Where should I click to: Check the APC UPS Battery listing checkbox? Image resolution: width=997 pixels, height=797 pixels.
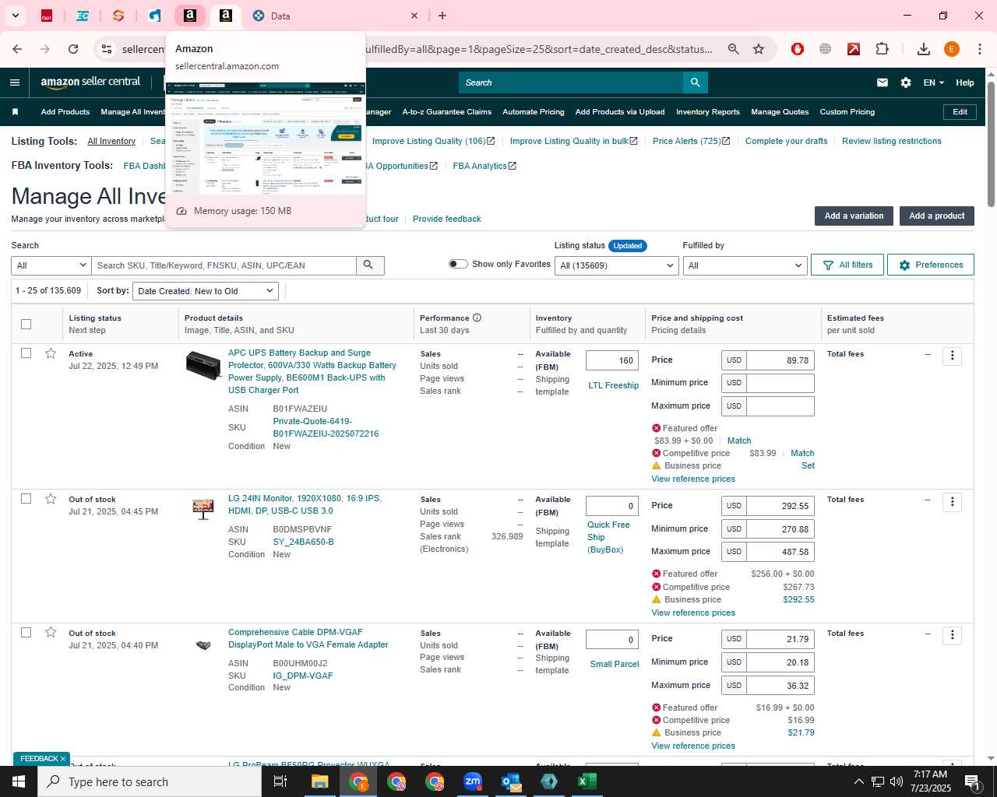26,353
